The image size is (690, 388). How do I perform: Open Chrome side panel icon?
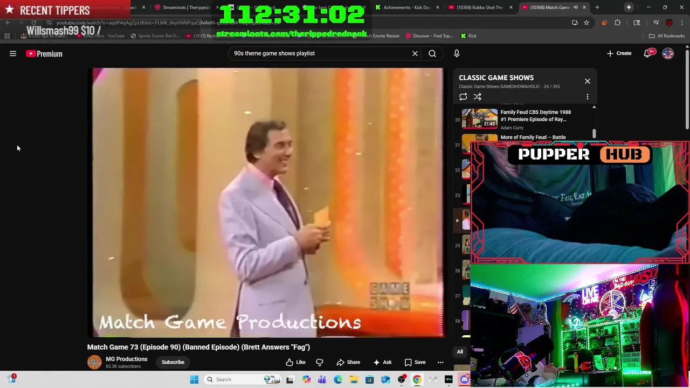click(637, 23)
